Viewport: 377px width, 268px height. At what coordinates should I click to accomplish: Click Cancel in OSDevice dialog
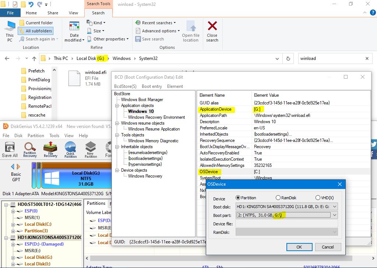click(x=328, y=247)
